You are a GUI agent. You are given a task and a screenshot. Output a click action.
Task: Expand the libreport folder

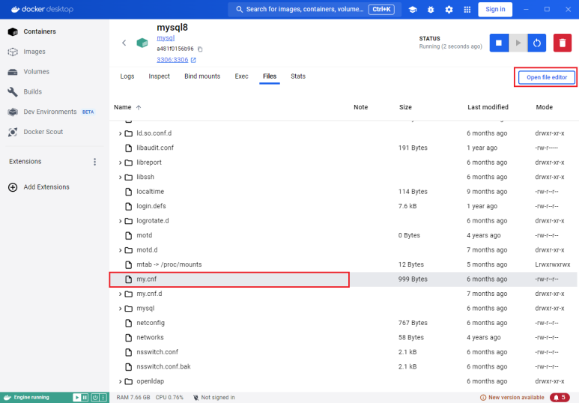point(120,163)
